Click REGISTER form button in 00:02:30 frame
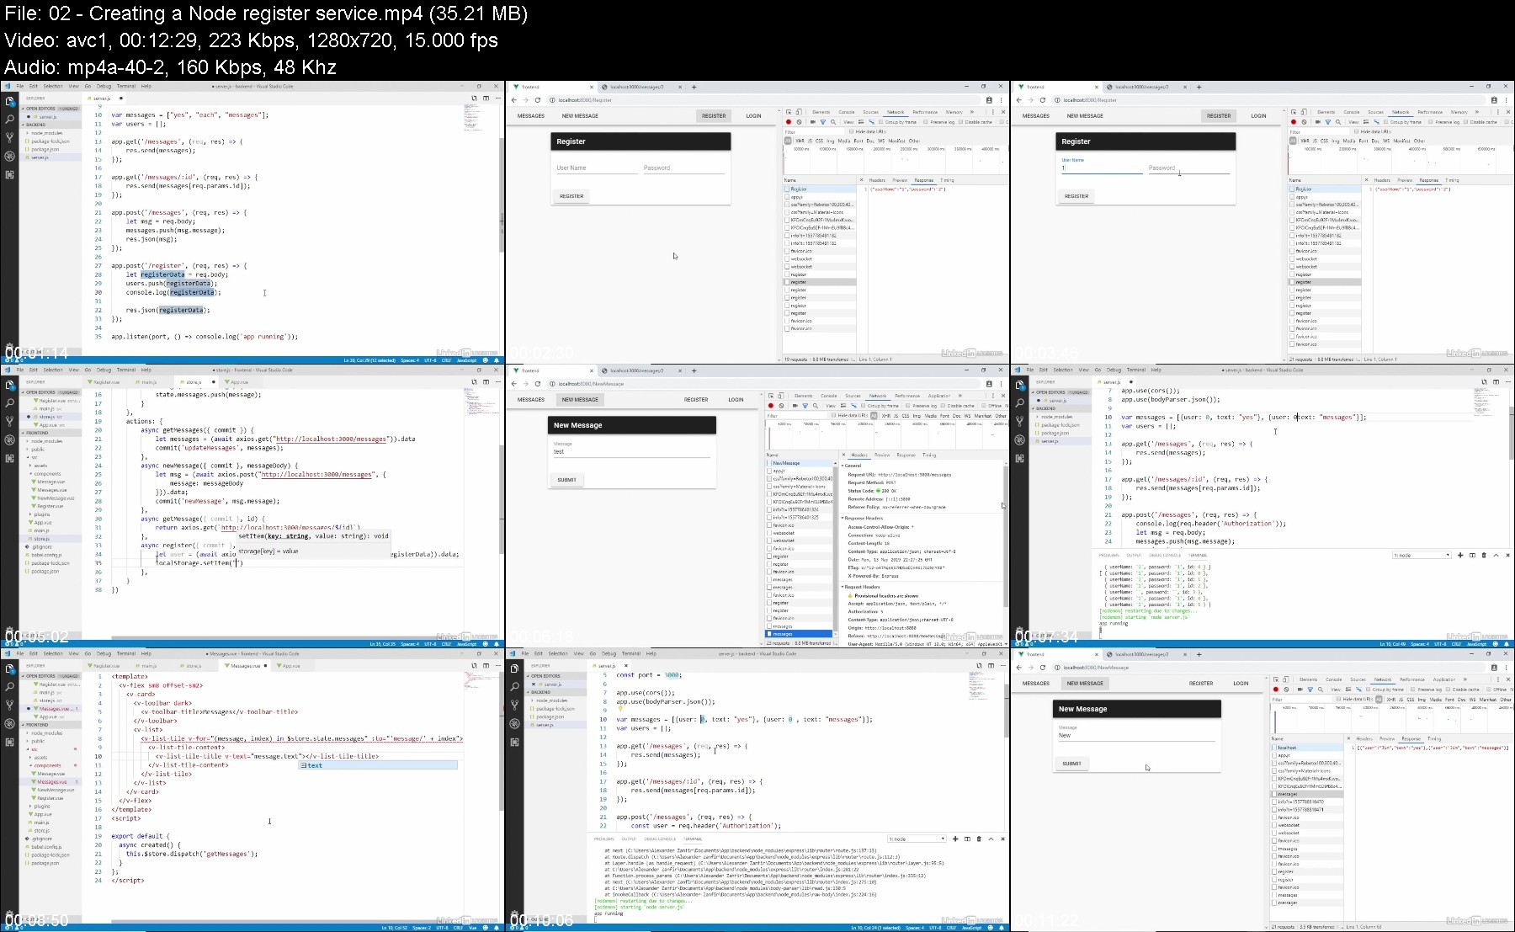This screenshot has height=932, width=1515. (x=571, y=196)
